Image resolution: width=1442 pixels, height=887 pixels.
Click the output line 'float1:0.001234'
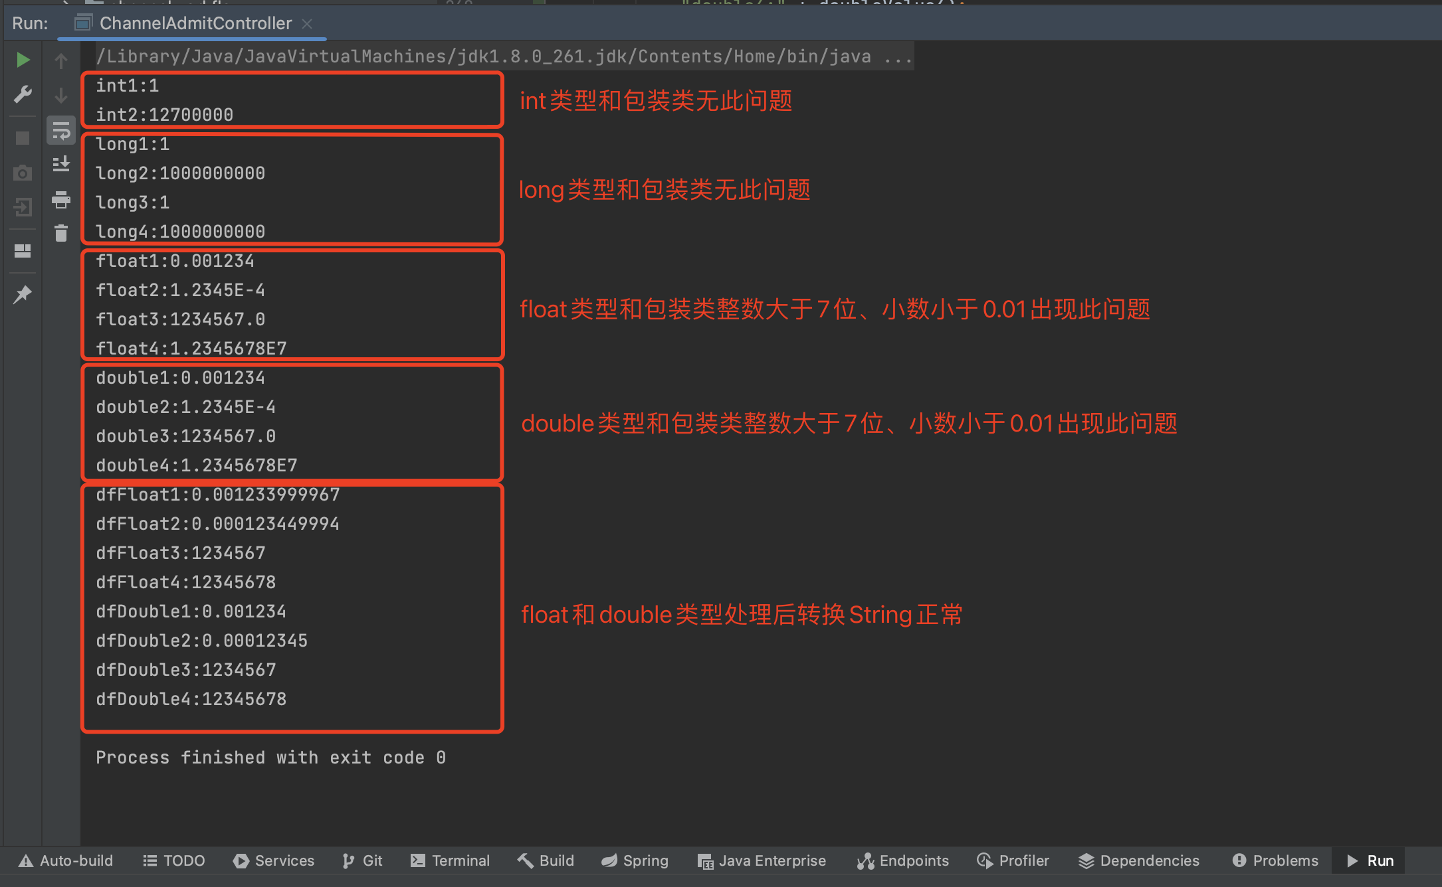[175, 261]
